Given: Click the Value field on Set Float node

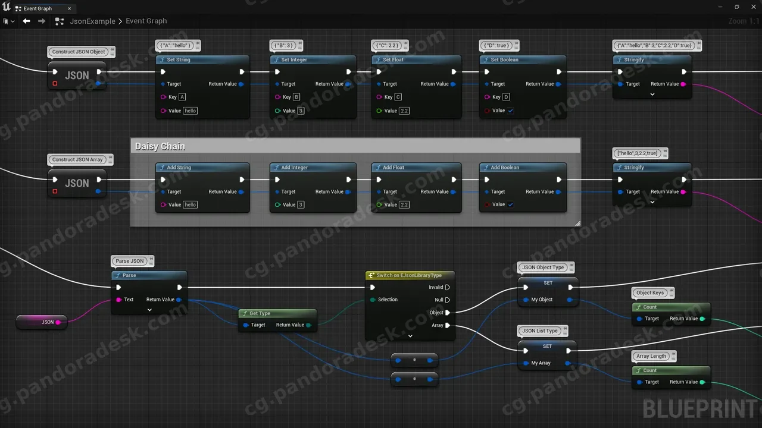Looking at the screenshot, I should (404, 111).
